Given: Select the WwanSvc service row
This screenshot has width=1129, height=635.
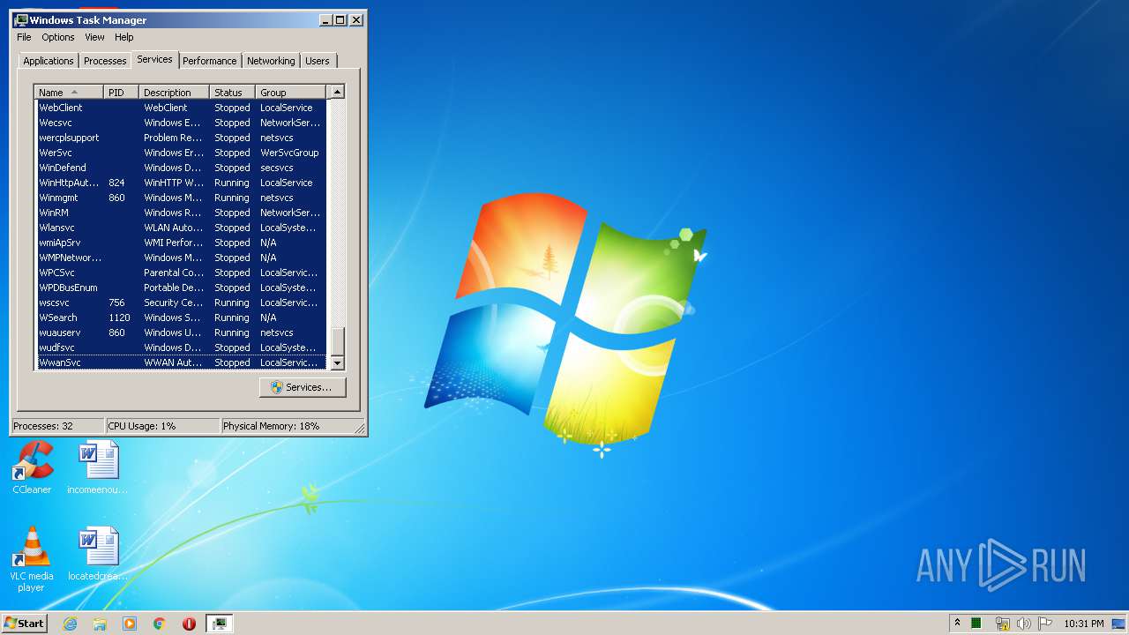Looking at the screenshot, I should coord(181,362).
